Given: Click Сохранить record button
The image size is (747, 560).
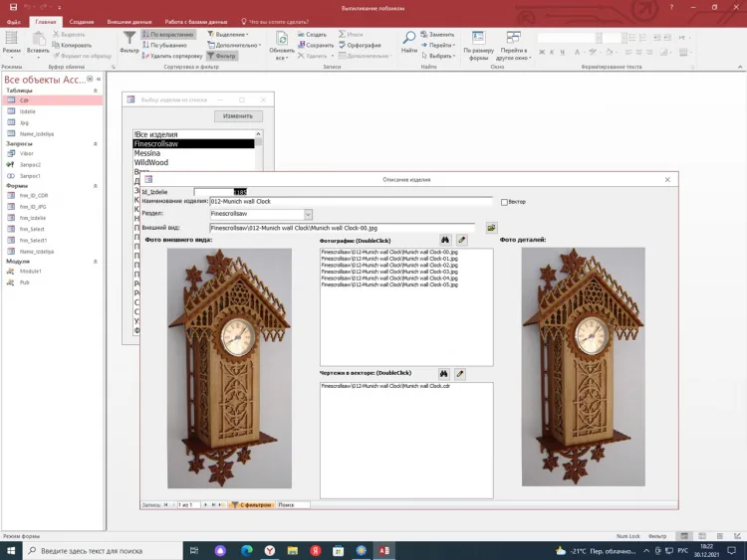Looking at the screenshot, I should point(316,45).
